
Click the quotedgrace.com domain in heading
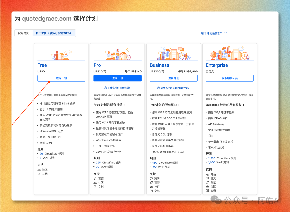pos(47,19)
